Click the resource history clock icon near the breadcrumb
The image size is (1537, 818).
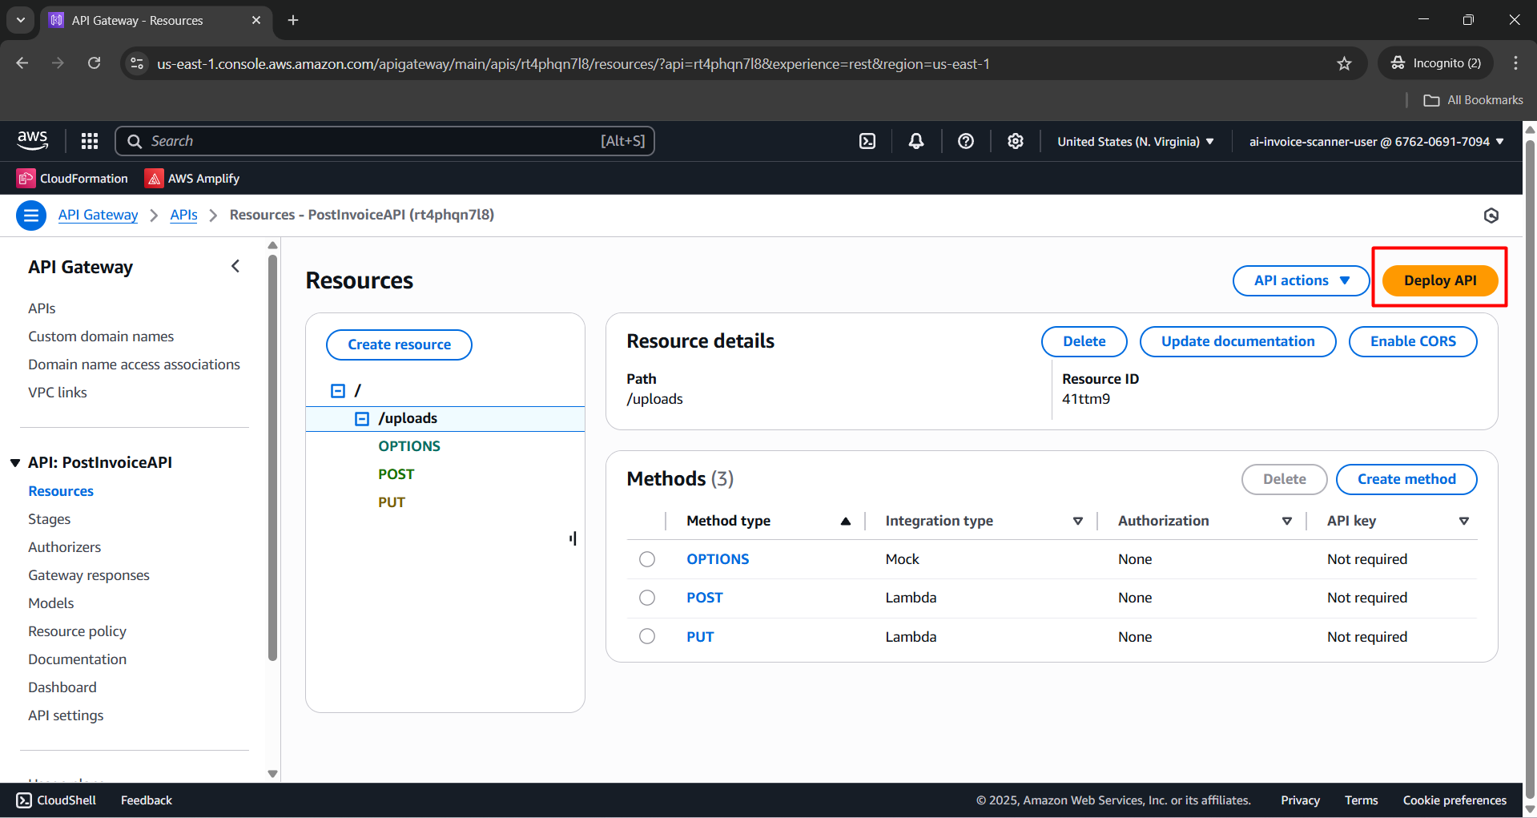tap(1491, 215)
